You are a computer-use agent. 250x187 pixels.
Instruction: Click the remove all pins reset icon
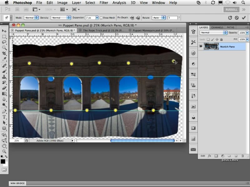230,18
